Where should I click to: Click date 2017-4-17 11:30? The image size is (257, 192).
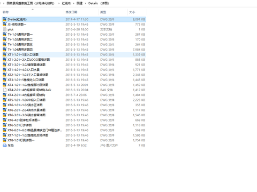coord(77,19)
